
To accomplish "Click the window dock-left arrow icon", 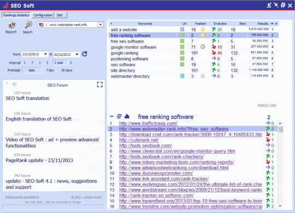I will point(269,5).
